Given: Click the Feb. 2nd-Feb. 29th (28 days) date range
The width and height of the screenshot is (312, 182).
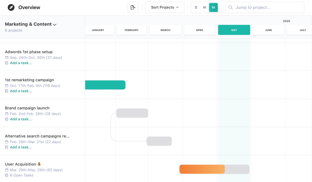Looking at the screenshot, I should (x=35, y=114).
